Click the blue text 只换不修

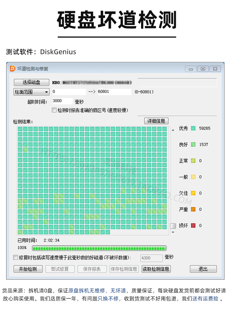coord(108,299)
